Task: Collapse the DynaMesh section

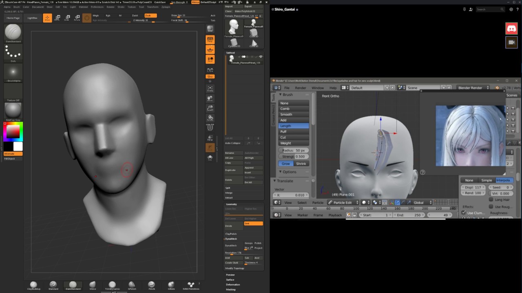Action: (231, 239)
